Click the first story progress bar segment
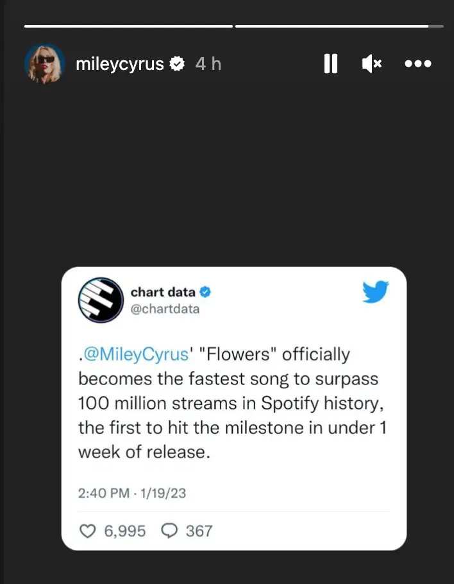The width and height of the screenshot is (454, 584). point(128,26)
